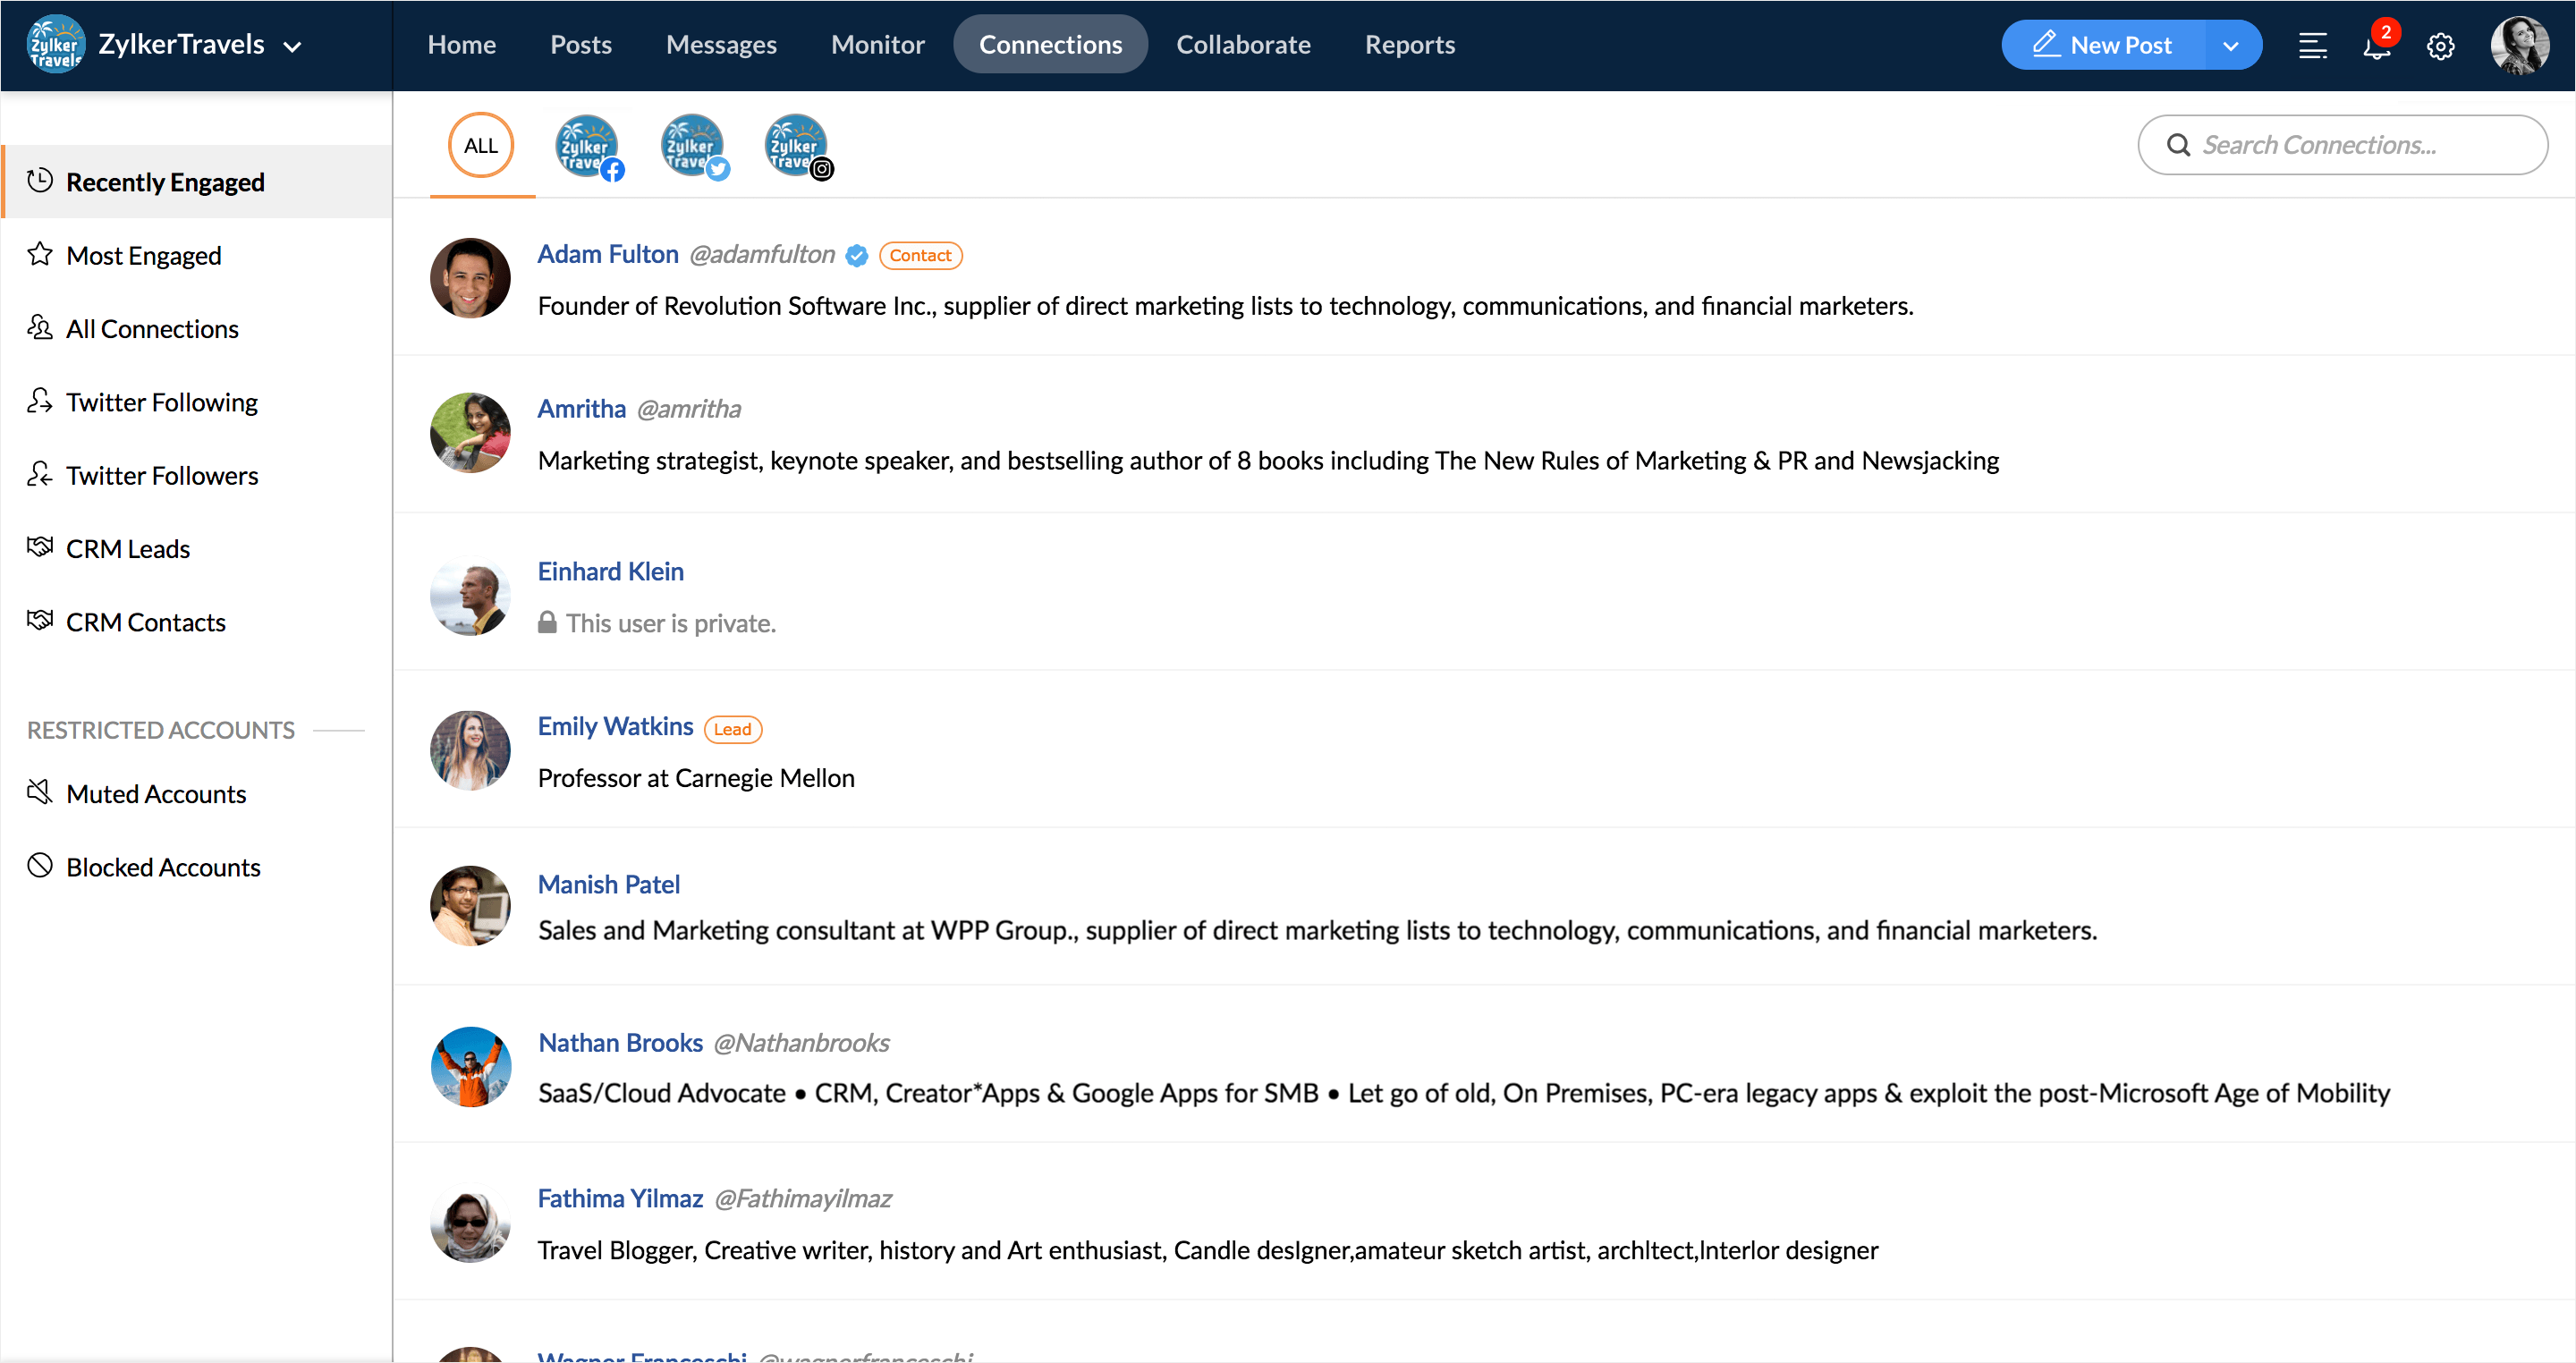
Task: Open Blocked Accounts in sidebar
Action: (x=162, y=867)
